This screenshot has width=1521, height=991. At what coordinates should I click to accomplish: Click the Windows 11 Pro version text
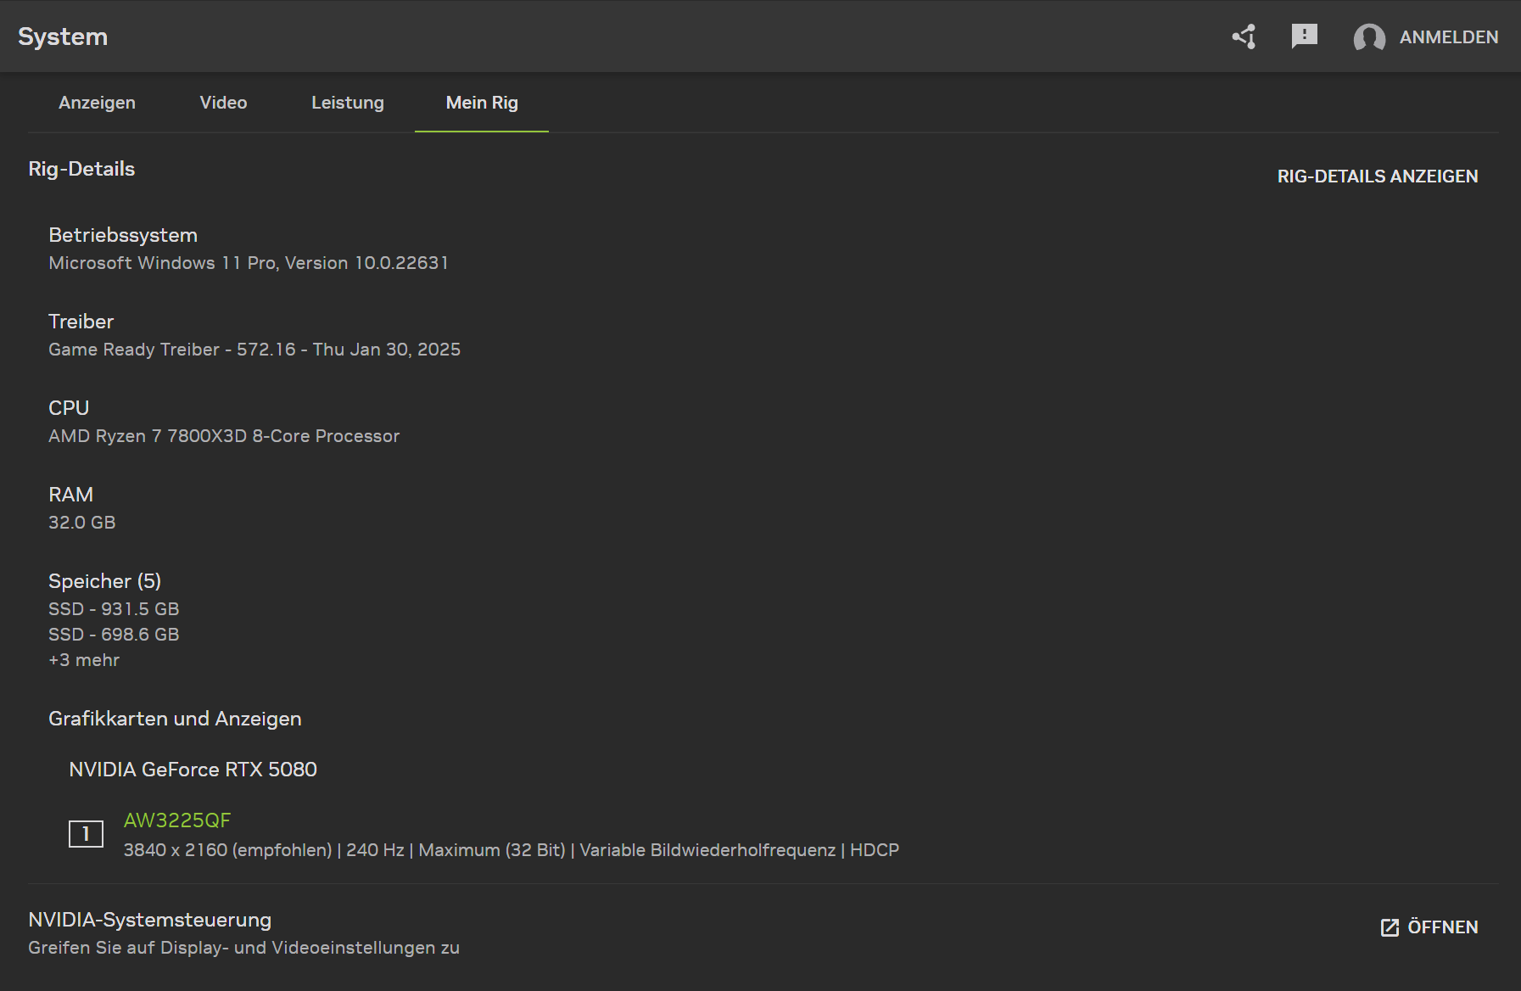(x=249, y=263)
